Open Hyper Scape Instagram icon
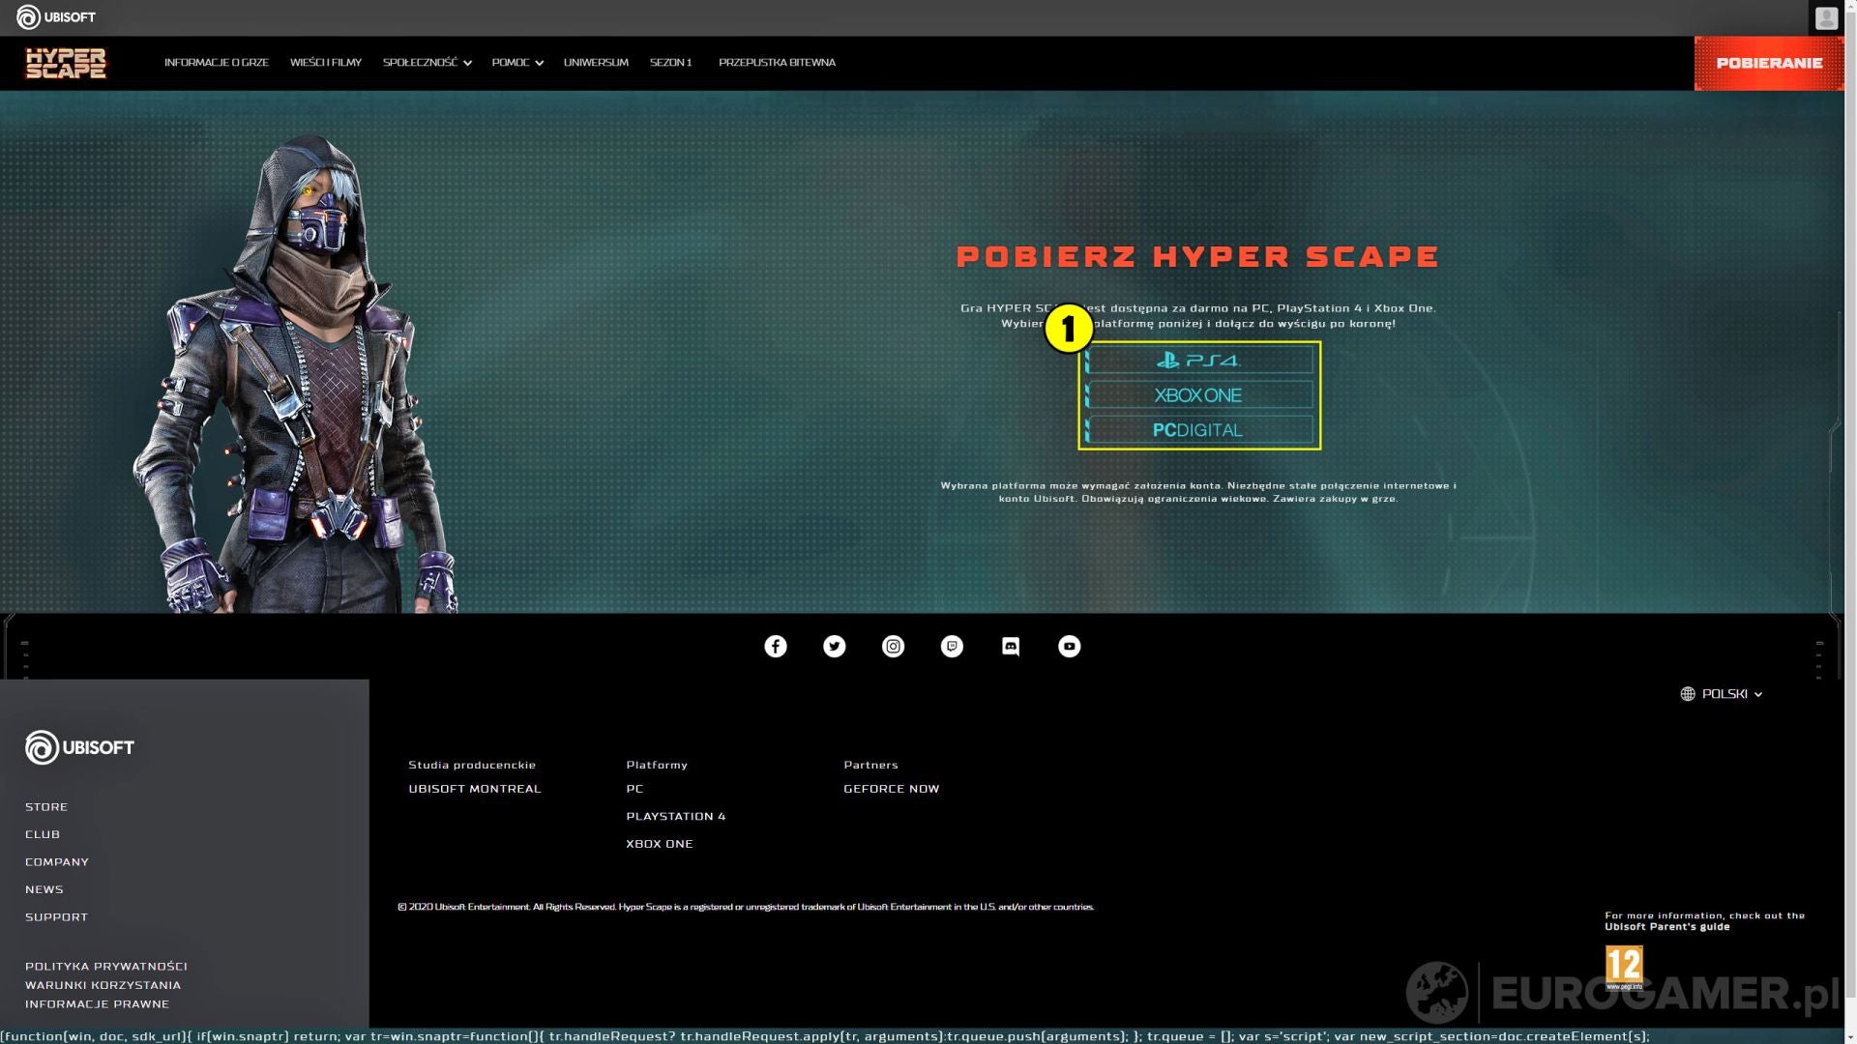The image size is (1857, 1044). (x=894, y=647)
